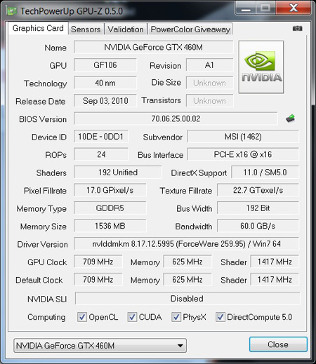Viewport: 316px width, 364px height.
Task: Click the Die Size Unknown field
Action: 210,83
